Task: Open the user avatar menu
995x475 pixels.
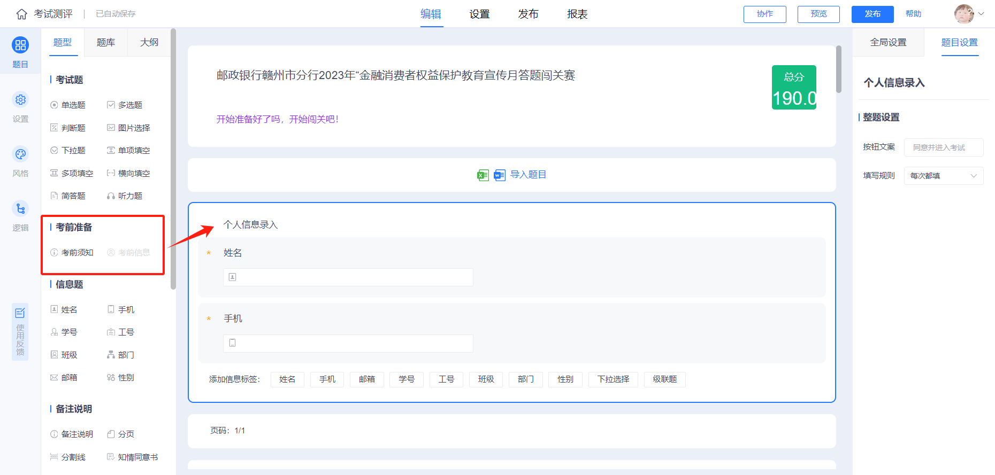Action: point(964,14)
